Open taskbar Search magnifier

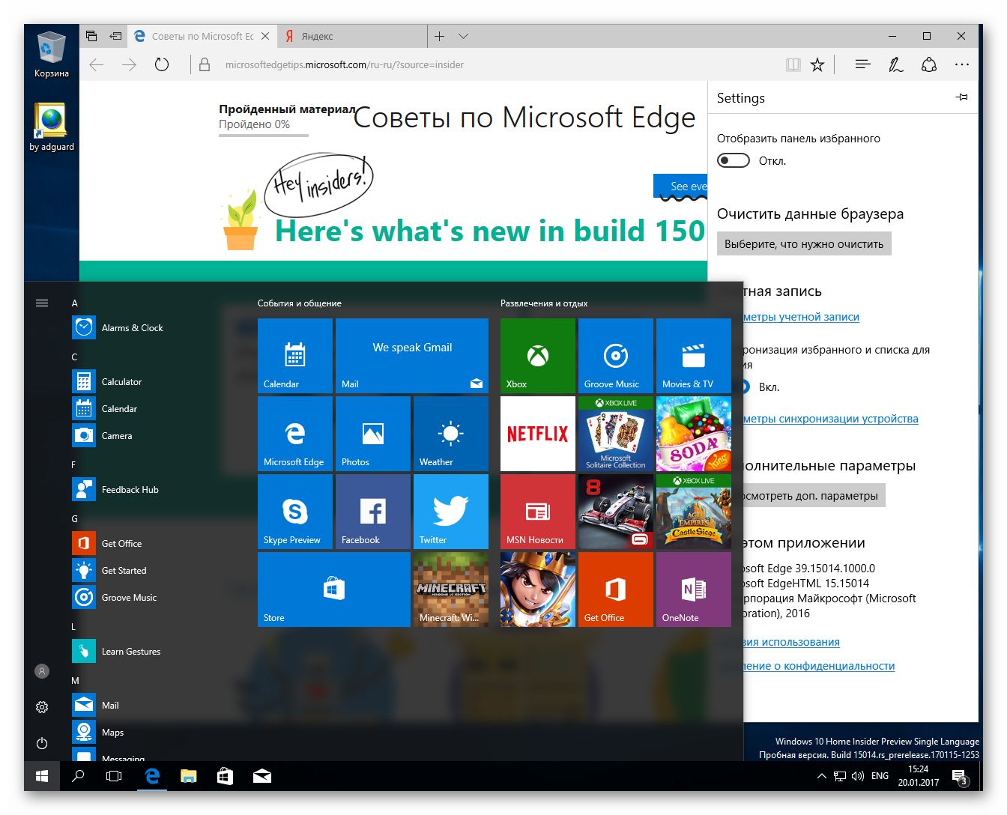tap(78, 776)
